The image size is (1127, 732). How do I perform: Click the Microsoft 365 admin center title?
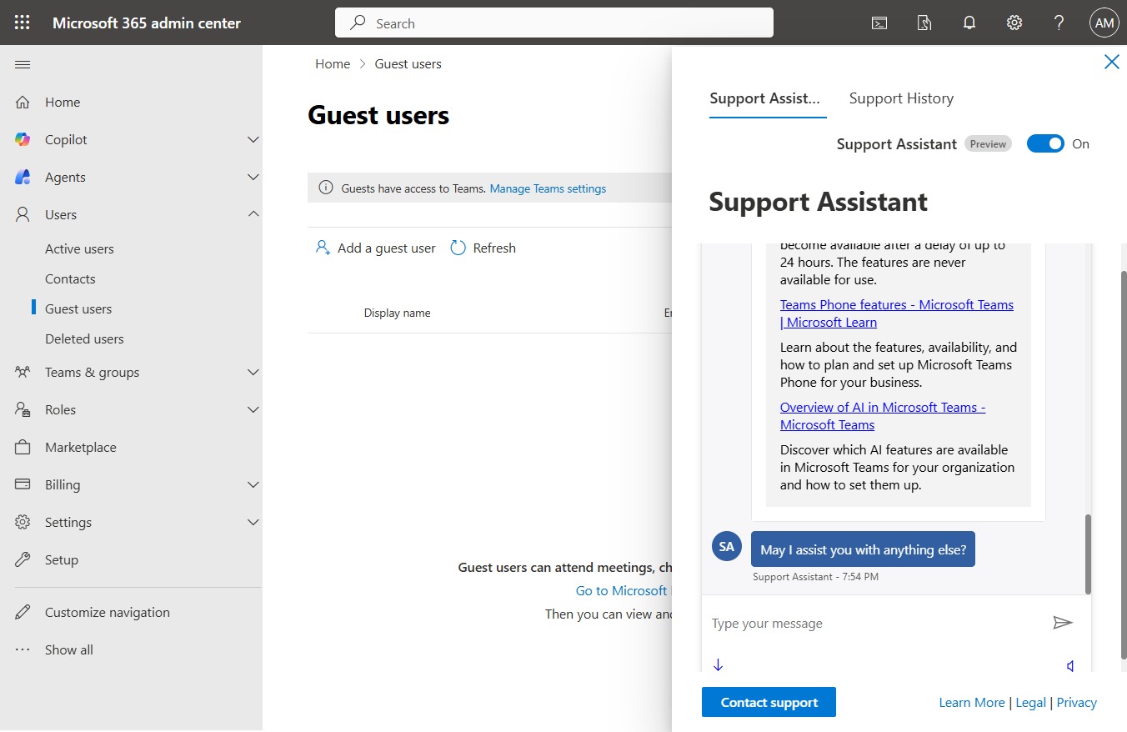[x=147, y=23]
